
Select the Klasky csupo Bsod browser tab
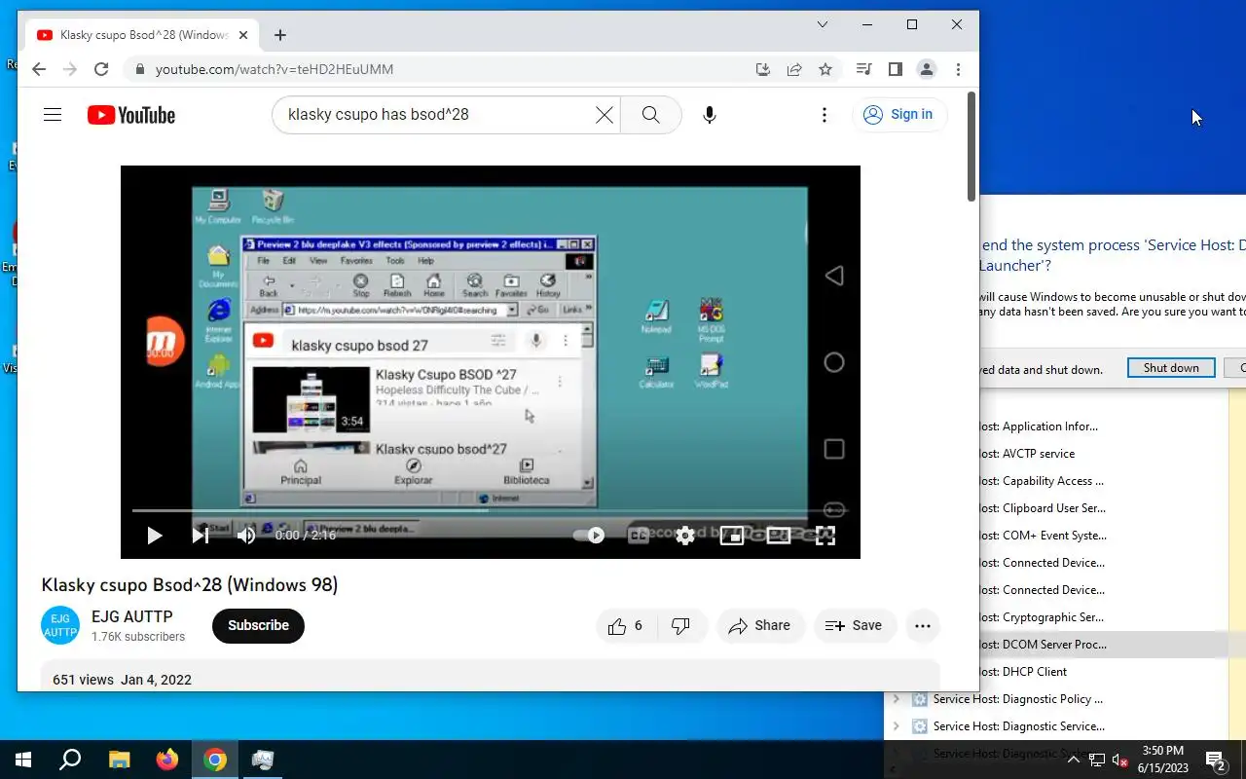(142, 35)
